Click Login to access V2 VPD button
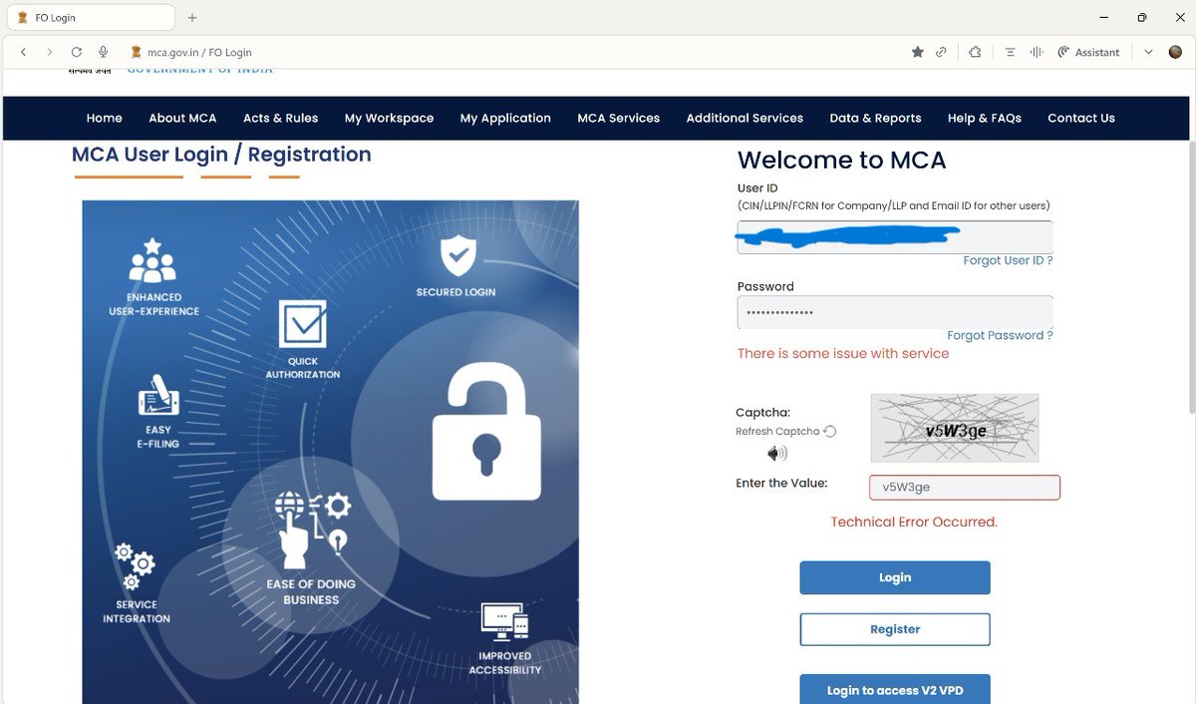 click(x=895, y=690)
